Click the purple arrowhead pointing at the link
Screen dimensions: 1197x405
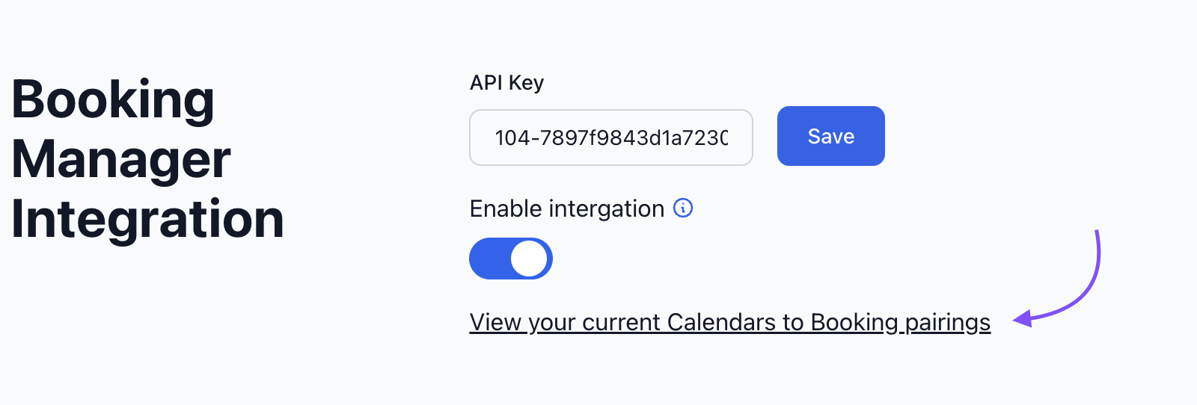pos(1022,319)
